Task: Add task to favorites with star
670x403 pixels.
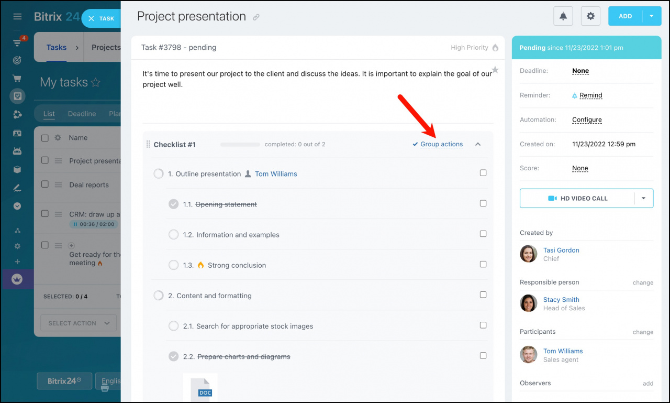Action: point(495,70)
